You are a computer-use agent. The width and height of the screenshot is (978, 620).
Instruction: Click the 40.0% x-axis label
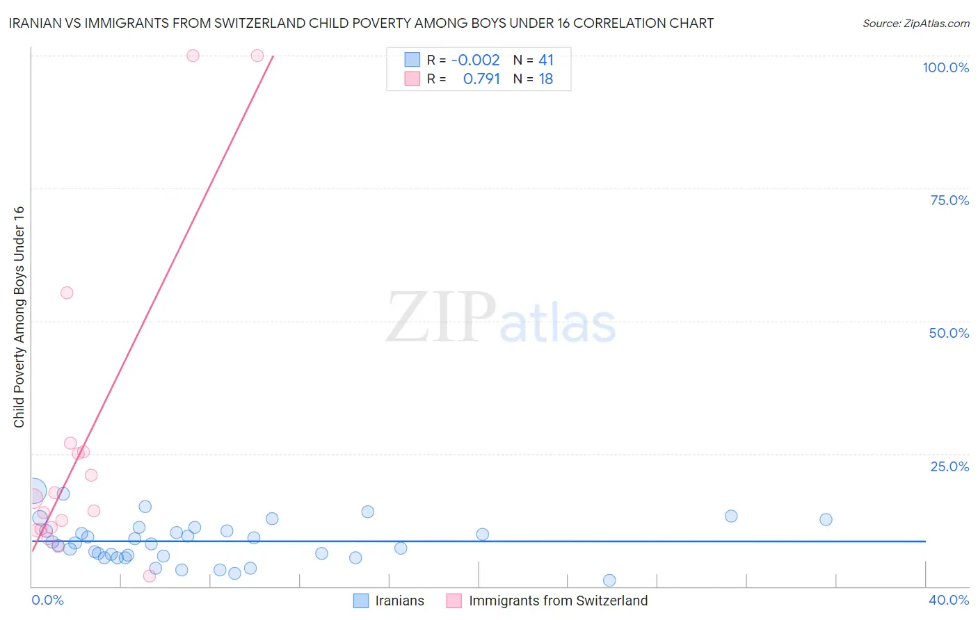(x=949, y=600)
